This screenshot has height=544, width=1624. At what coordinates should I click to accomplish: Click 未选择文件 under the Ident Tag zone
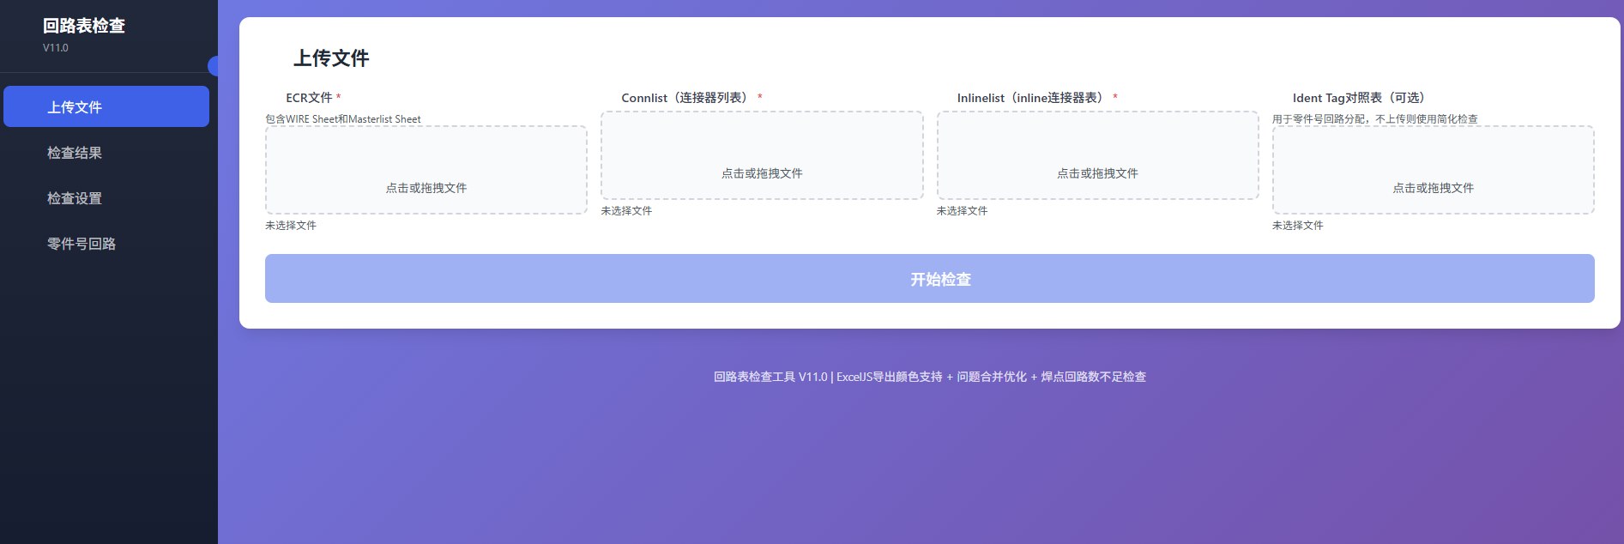[x=1297, y=226]
